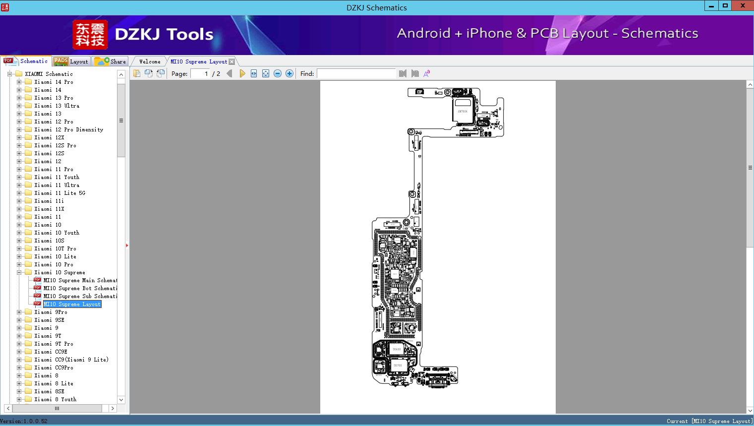Select Xiaomi CC9(Xiaomi 9 Lite) tree item
Image resolution: width=754 pixels, height=426 pixels.
[x=71, y=360]
